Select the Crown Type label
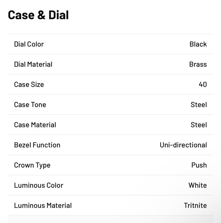Viewport: 221px width, 223px height. 32,165
